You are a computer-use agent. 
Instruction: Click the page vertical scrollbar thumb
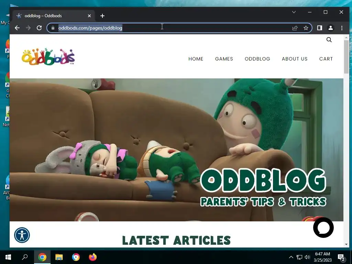[x=346, y=57]
